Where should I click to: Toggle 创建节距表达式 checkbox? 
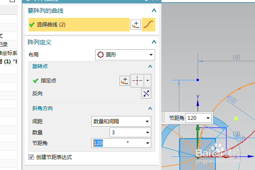31,157
